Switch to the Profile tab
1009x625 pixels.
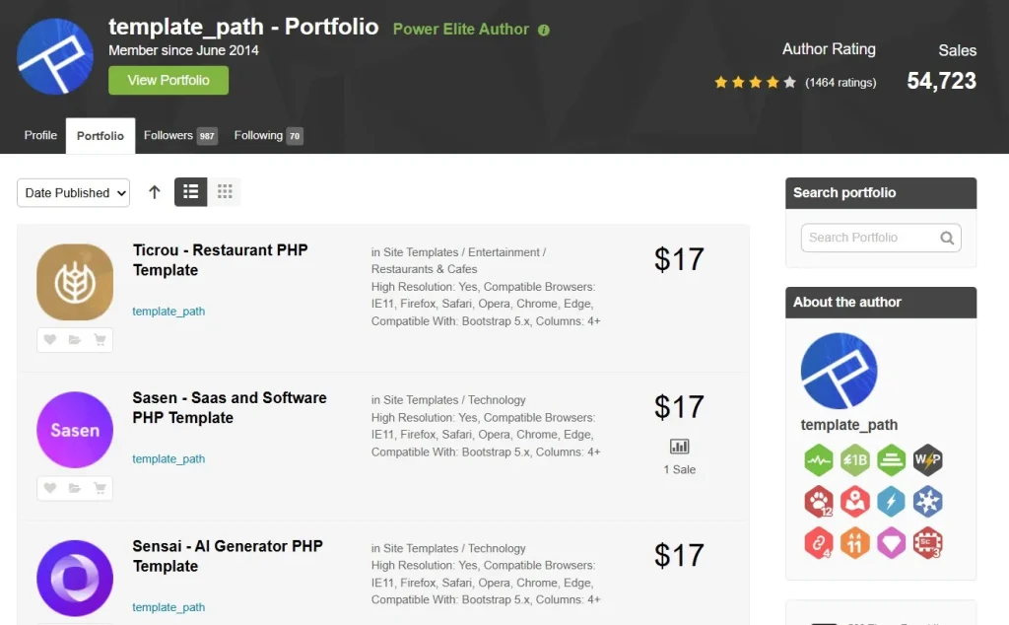[40, 136]
